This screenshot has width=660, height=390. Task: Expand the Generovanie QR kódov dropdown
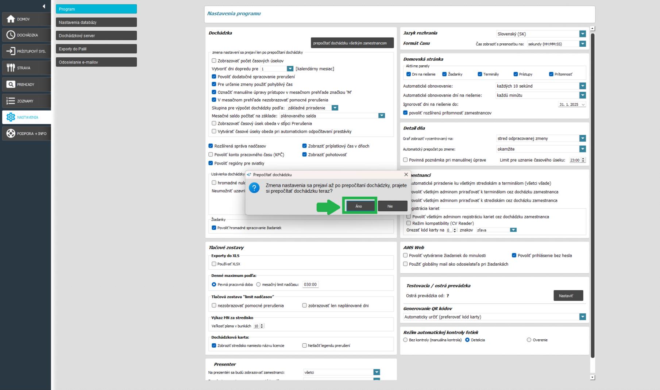coord(582,317)
